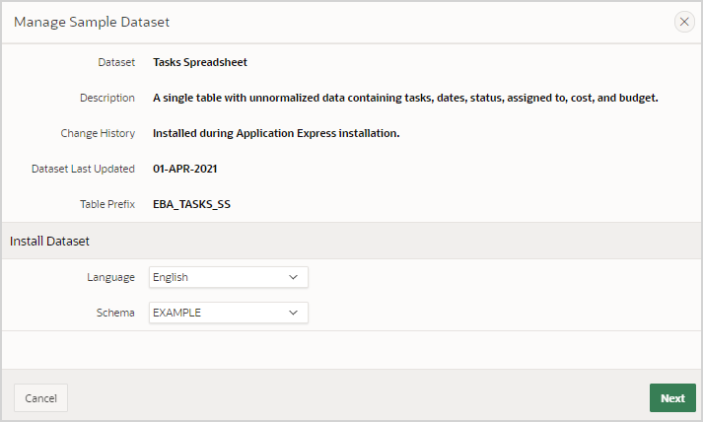Click the Table Prefix field label
Image resolution: width=703 pixels, height=422 pixels.
pyautogui.click(x=107, y=204)
